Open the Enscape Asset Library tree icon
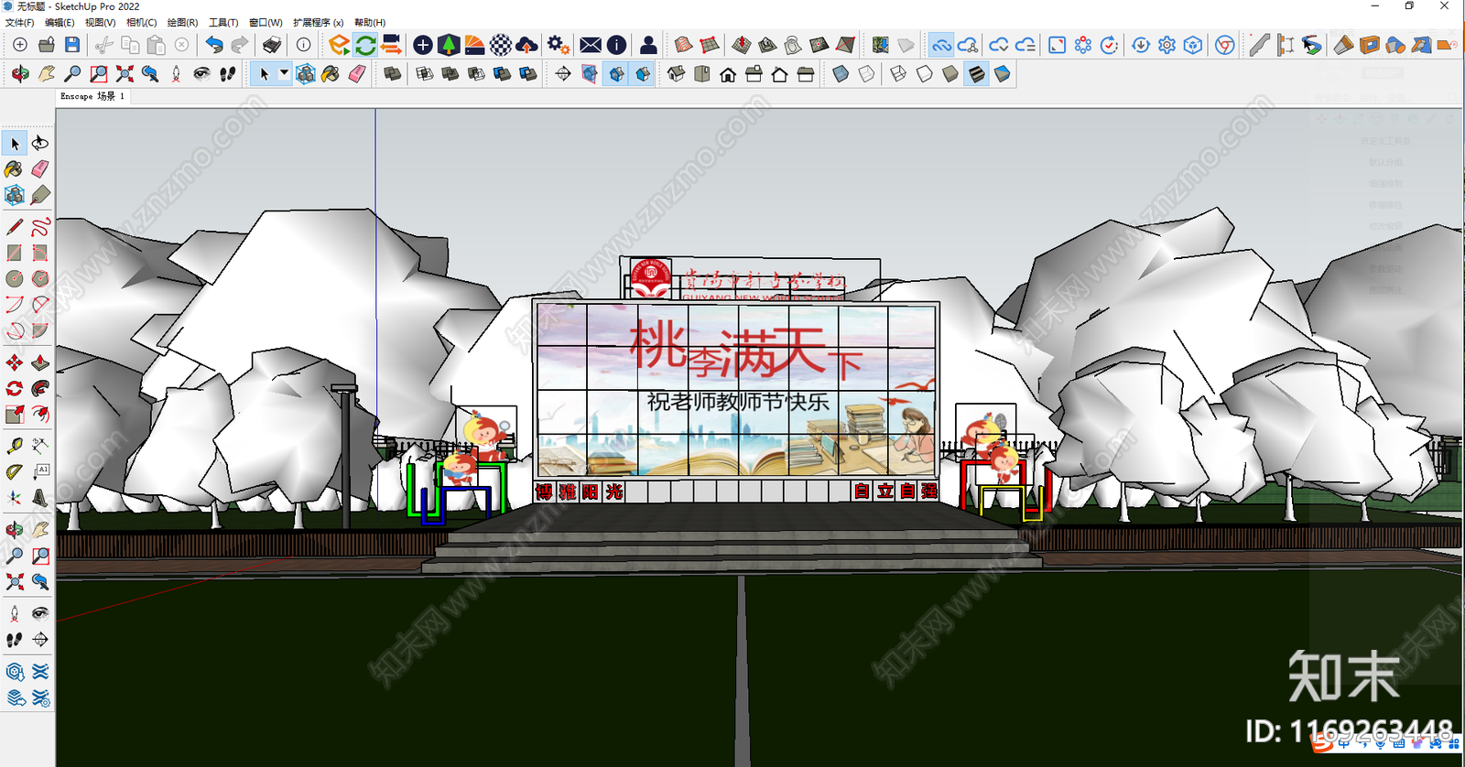1465x767 pixels. pos(449,45)
